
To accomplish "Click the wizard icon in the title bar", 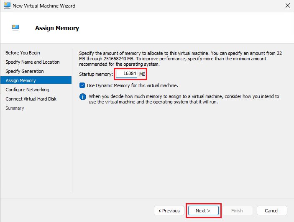I will 6,6.
